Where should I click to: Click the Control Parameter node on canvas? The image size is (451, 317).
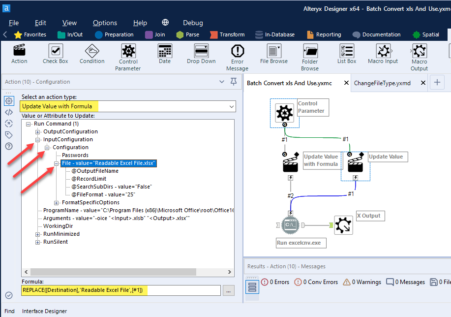284,113
